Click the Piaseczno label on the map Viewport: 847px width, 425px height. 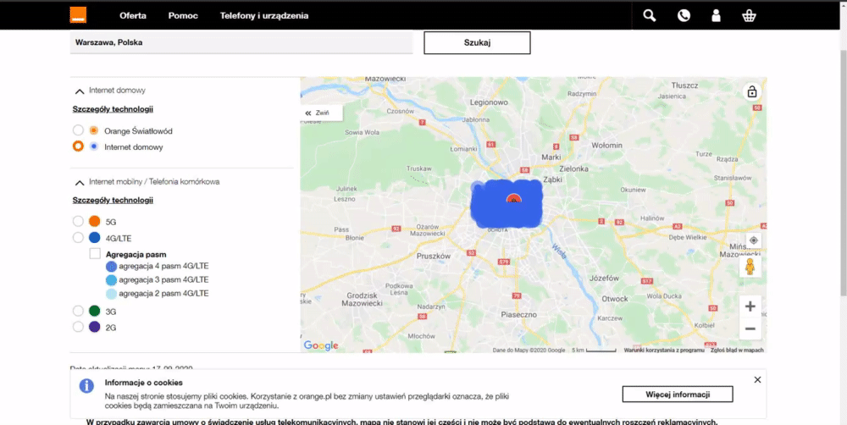(518, 314)
